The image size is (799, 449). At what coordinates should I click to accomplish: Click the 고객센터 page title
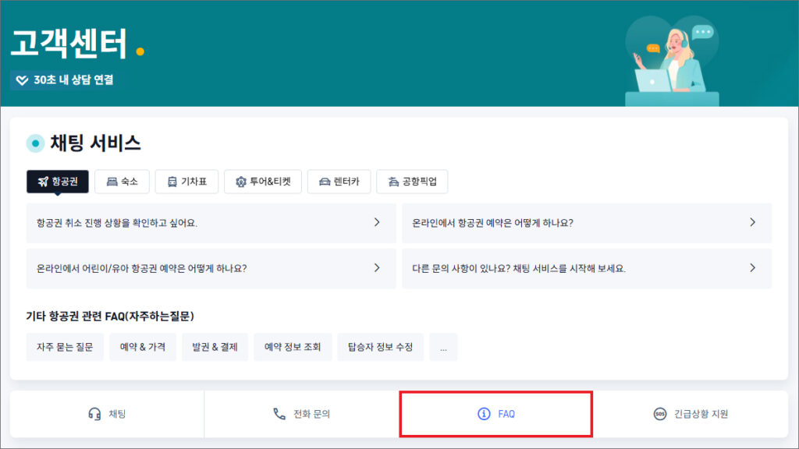(x=69, y=44)
